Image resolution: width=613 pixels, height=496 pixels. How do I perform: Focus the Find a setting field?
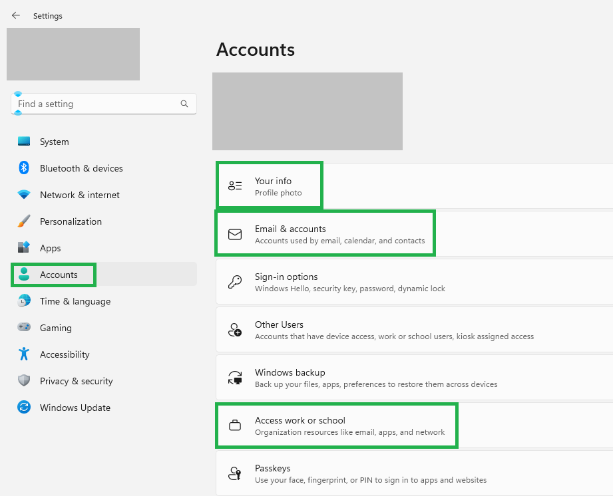point(104,104)
